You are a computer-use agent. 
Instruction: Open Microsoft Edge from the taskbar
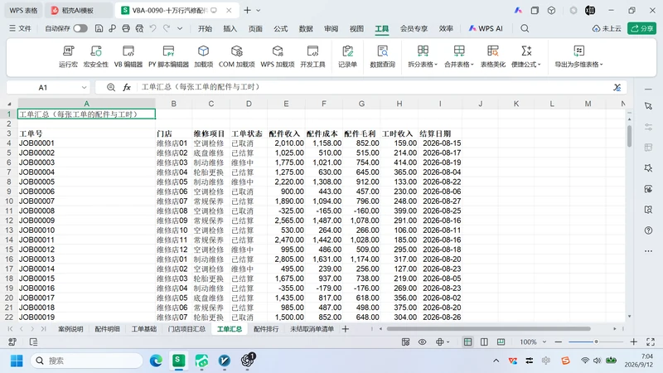pyautogui.click(x=156, y=361)
